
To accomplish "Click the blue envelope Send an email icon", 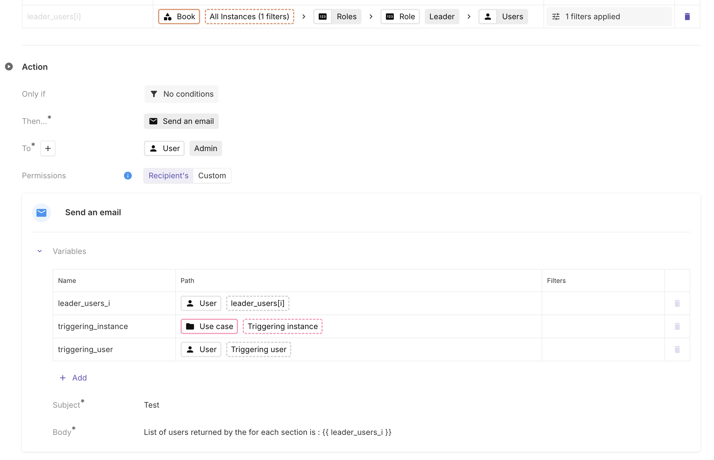I will tap(41, 213).
